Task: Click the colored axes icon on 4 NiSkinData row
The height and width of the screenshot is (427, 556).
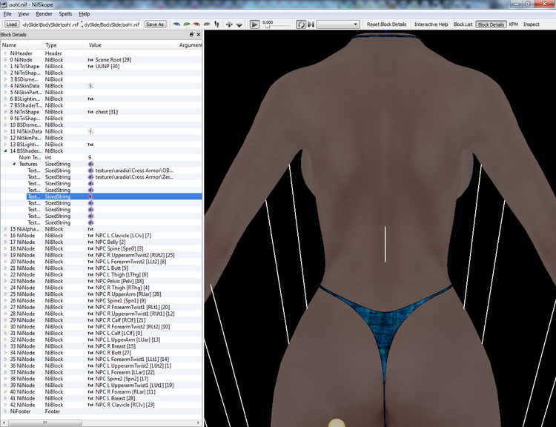Action: click(90, 86)
